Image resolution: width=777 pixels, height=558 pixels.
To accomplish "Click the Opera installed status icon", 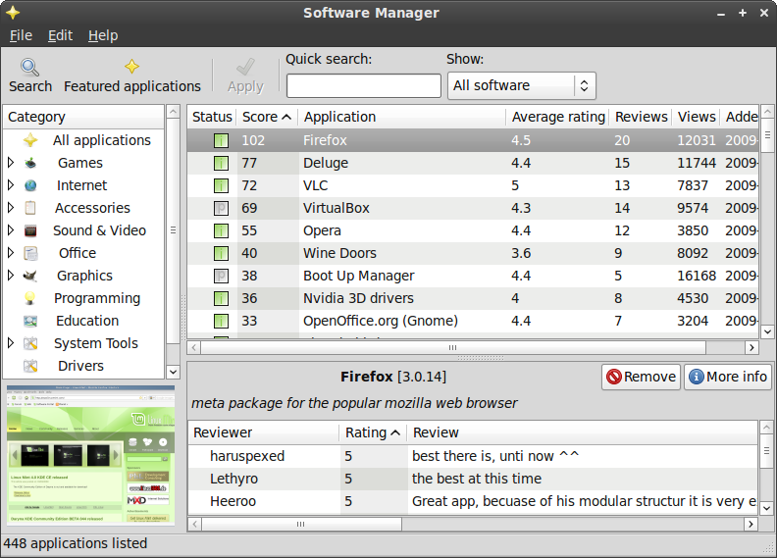I will pyautogui.click(x=221, y=230).
